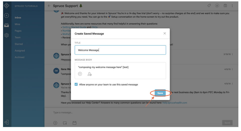This screenshot has width=241, height=131.
Task: Select Starred in the sidebar
Action: point(19,44)
